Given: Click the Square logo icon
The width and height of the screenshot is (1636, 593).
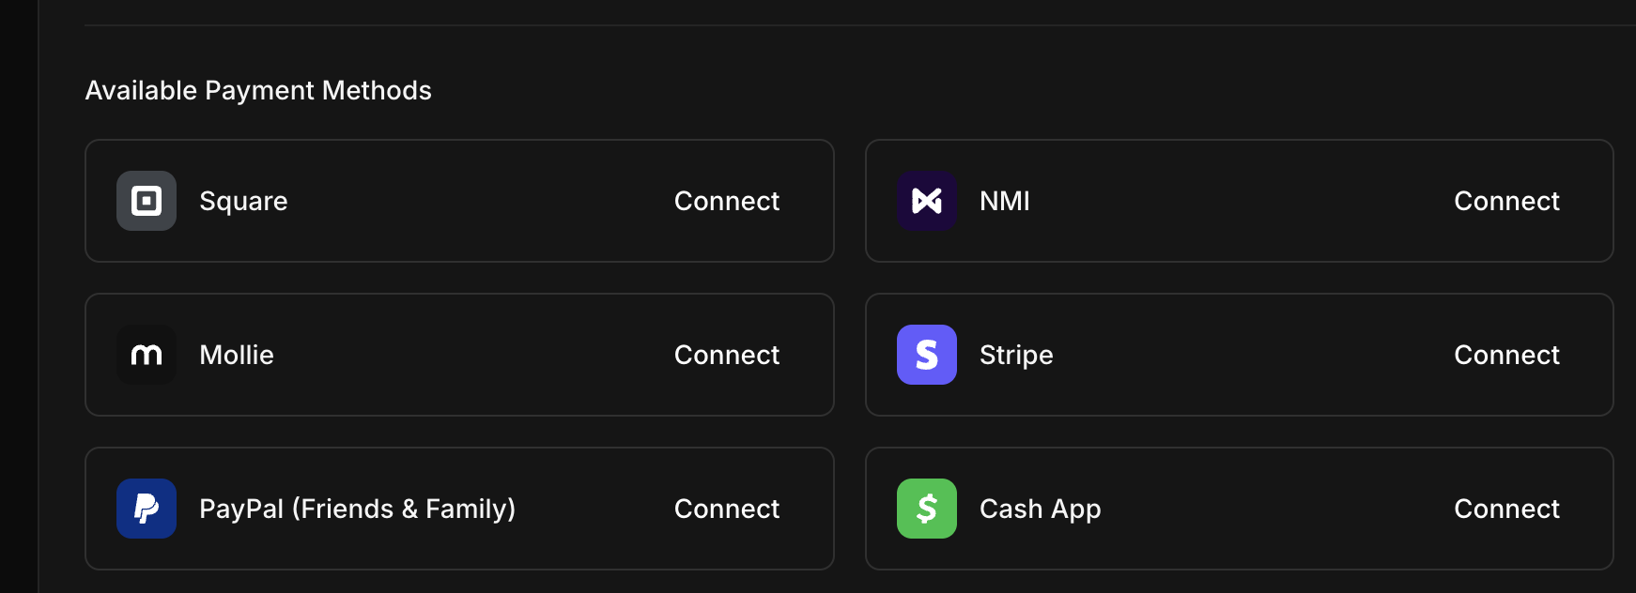Looking at the screenshot, I should click(146, 200).
